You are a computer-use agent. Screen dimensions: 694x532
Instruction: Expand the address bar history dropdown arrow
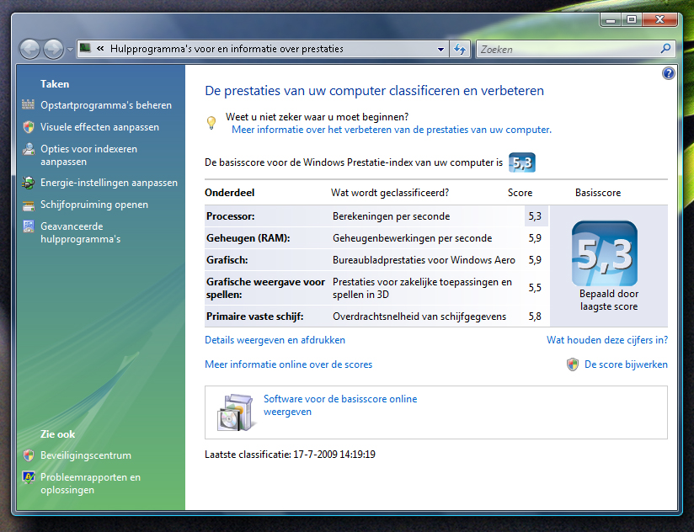pos(440,49)
